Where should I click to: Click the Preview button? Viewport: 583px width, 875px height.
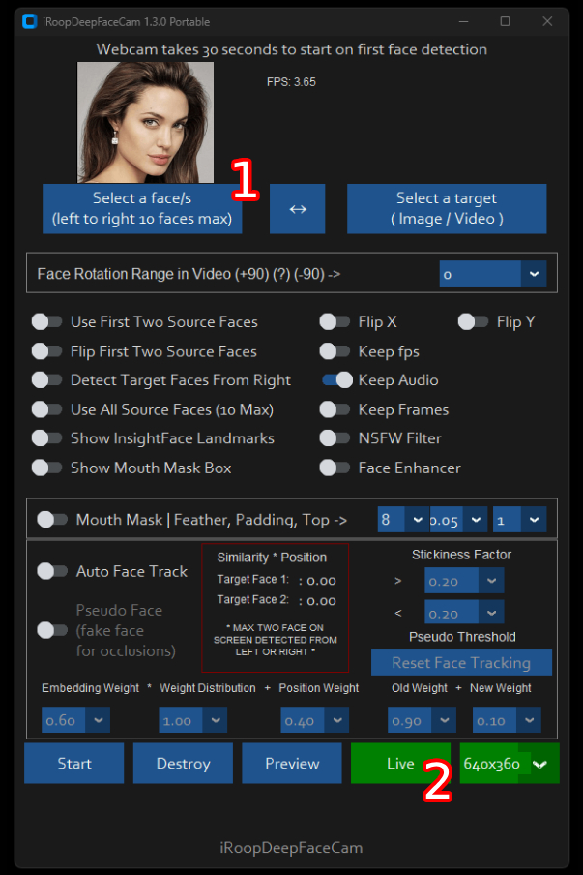point(292,764)
